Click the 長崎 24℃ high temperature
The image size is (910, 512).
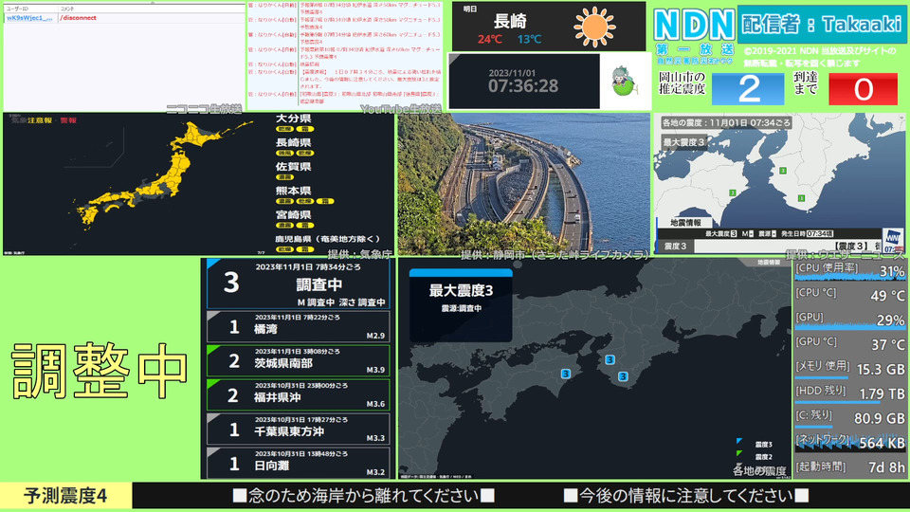click(490, 40)
